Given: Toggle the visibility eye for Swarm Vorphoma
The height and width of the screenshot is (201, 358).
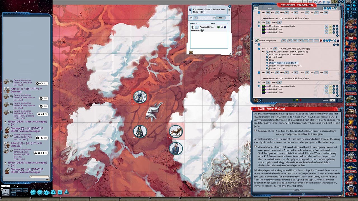Looking at the screenshot, I should 256,44.
